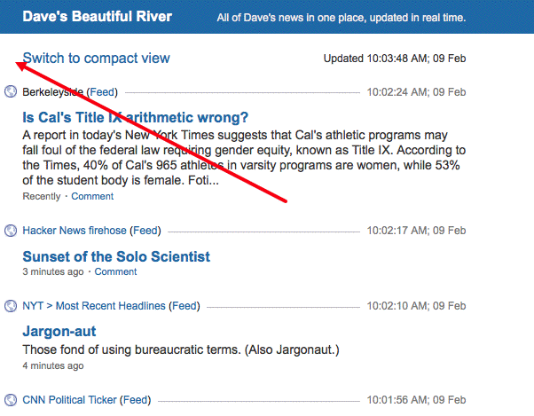Open the Berkeleyside source link

coord(52,92)
